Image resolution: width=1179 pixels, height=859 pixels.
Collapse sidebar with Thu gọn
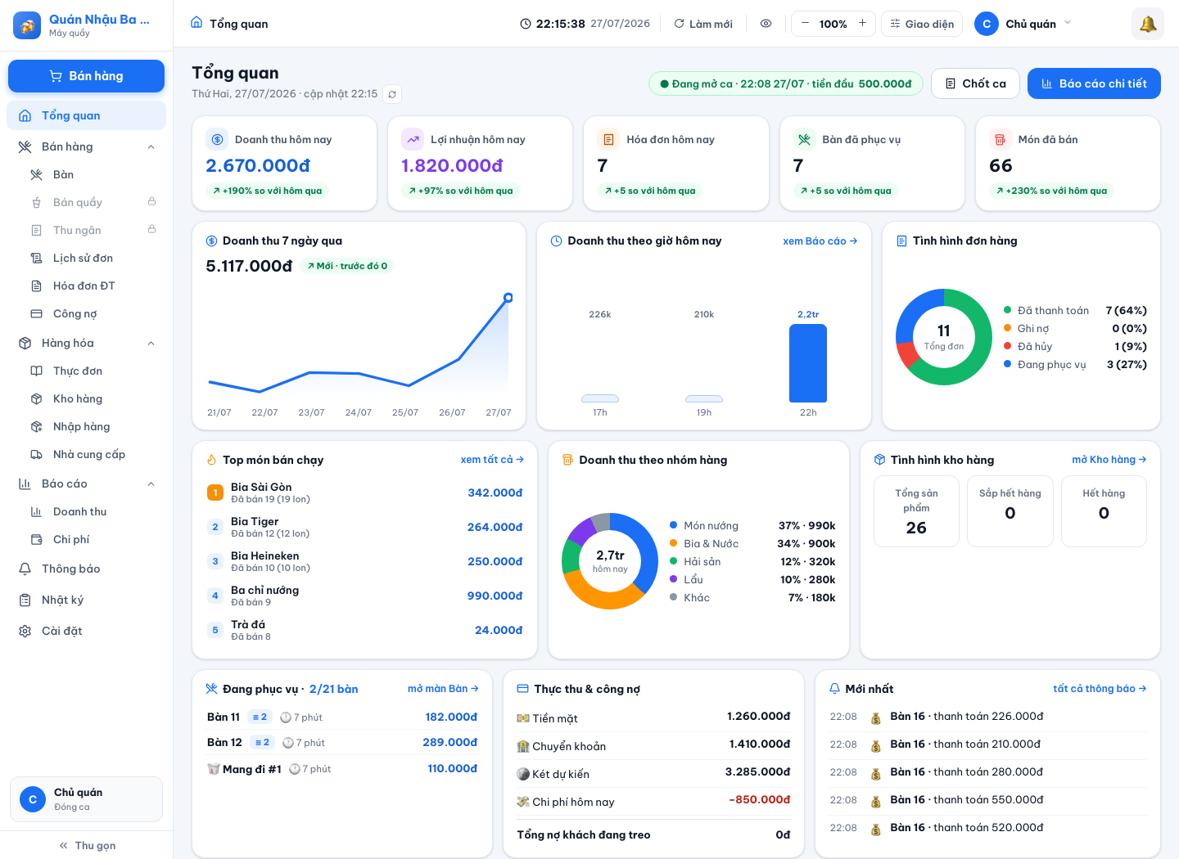87,845
